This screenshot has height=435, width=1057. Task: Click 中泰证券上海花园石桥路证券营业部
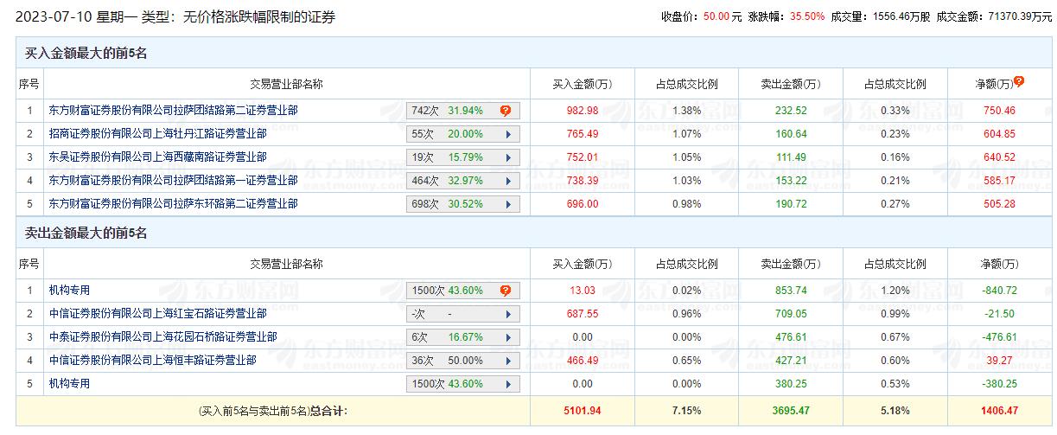point(163,337)
